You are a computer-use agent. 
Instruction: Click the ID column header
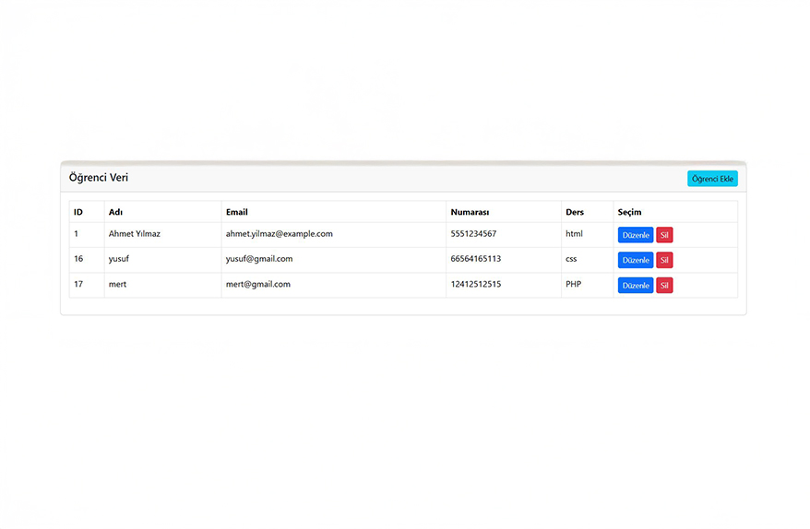78,212
